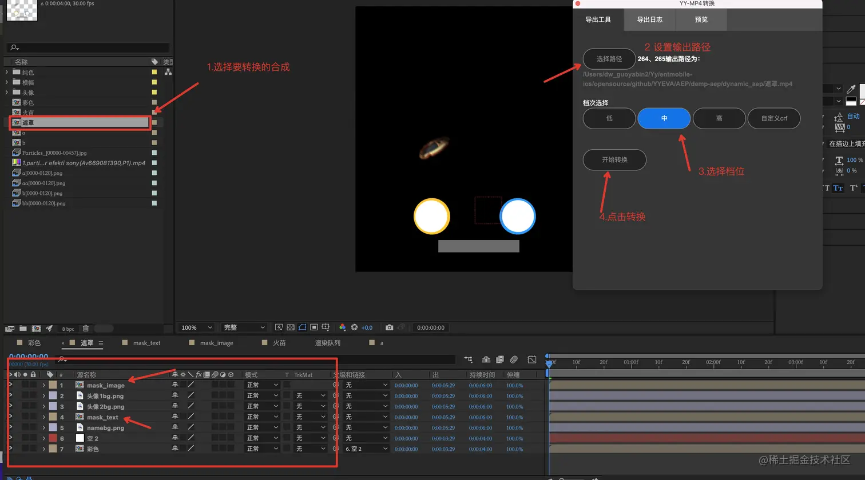Expand the 纯色 folder in project panel

tap(7, 72)
